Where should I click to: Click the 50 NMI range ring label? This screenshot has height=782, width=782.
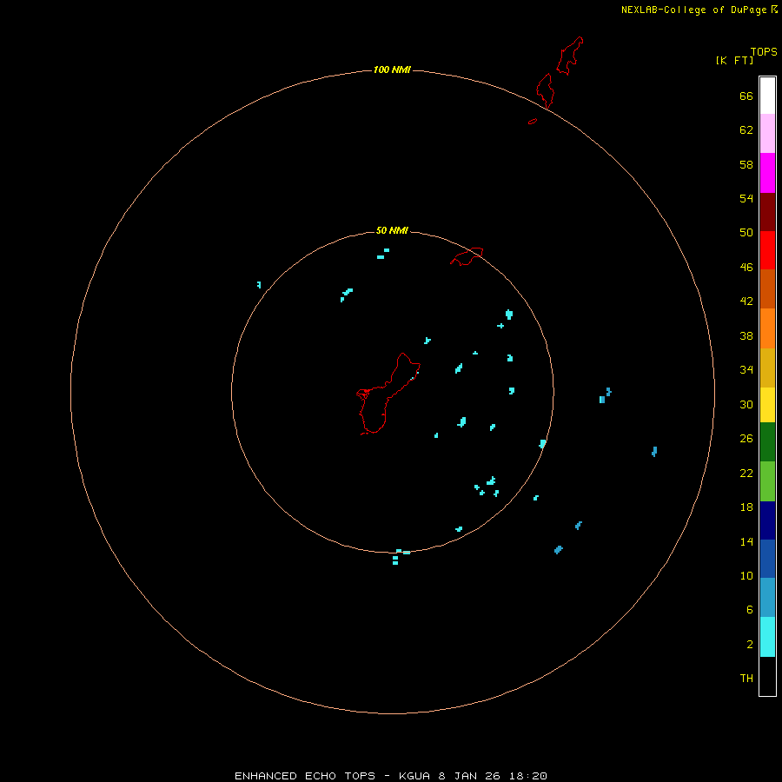pos(392,230)
